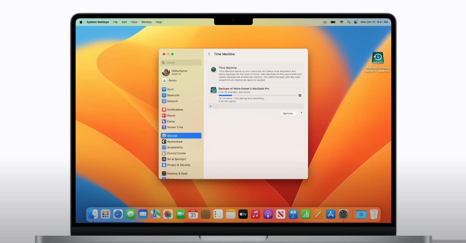Open the Edit menu
The width and height of the screenshot is (466, 243).
point(124,22)
